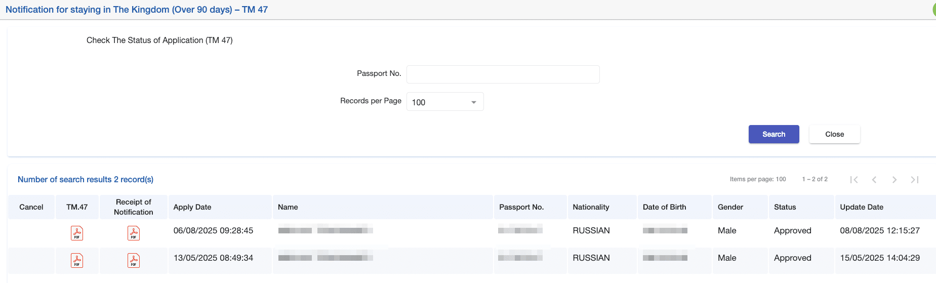Click the Status column header
This screenshot has width=936, height=283.
pyautogui.click(x=785, y=207)
